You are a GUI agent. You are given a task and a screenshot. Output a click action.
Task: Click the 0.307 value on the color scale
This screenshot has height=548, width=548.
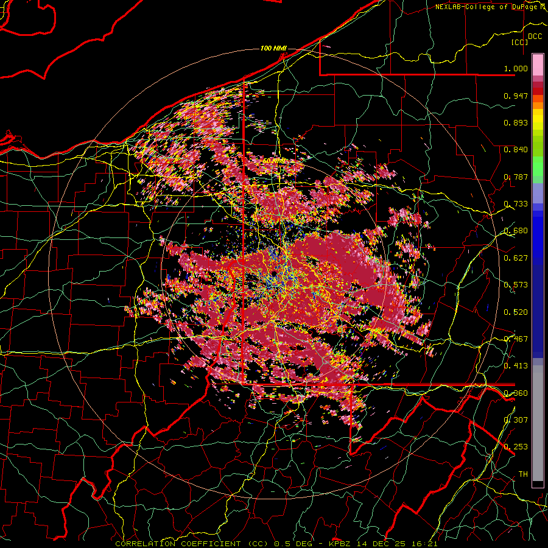[516, 420]
